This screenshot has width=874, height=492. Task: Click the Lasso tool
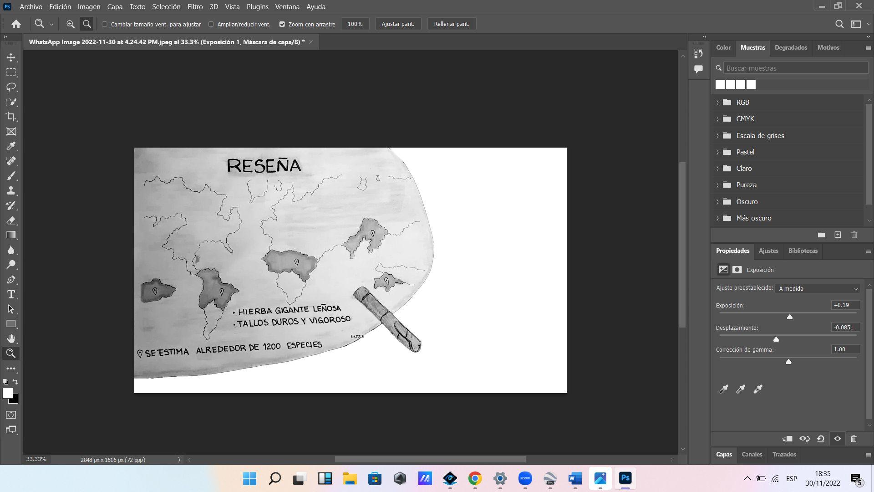pos(11,87)
